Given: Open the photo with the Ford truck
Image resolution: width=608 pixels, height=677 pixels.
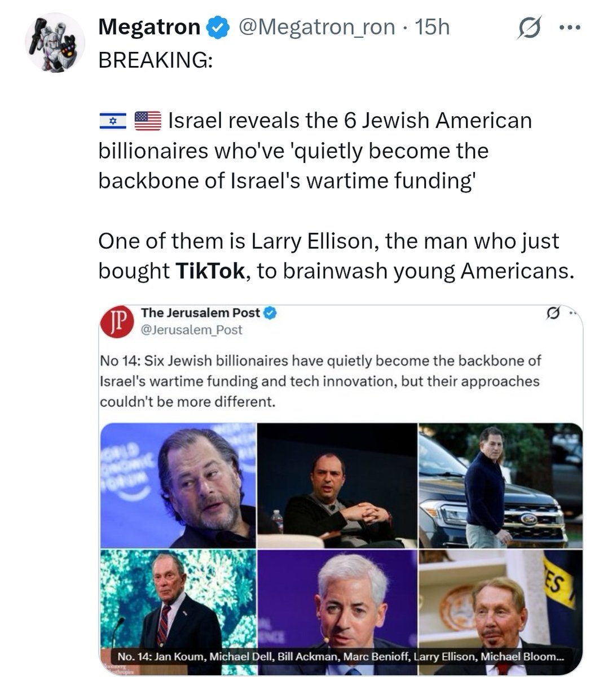Looking at the screenshot, I should [x=500, y=485].
